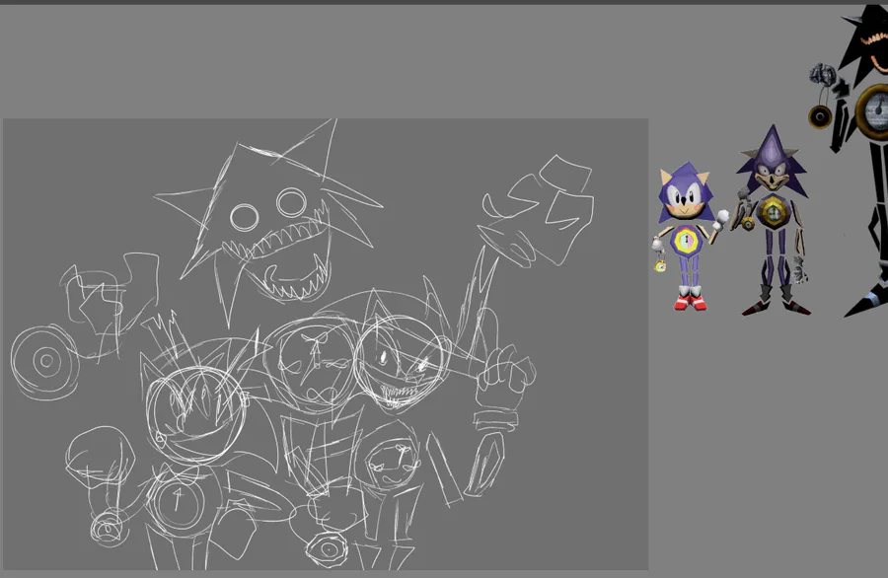Viewport: 888px width, 578px height.
Task: Click the white line sketch canvas
Action: point(326,344)
